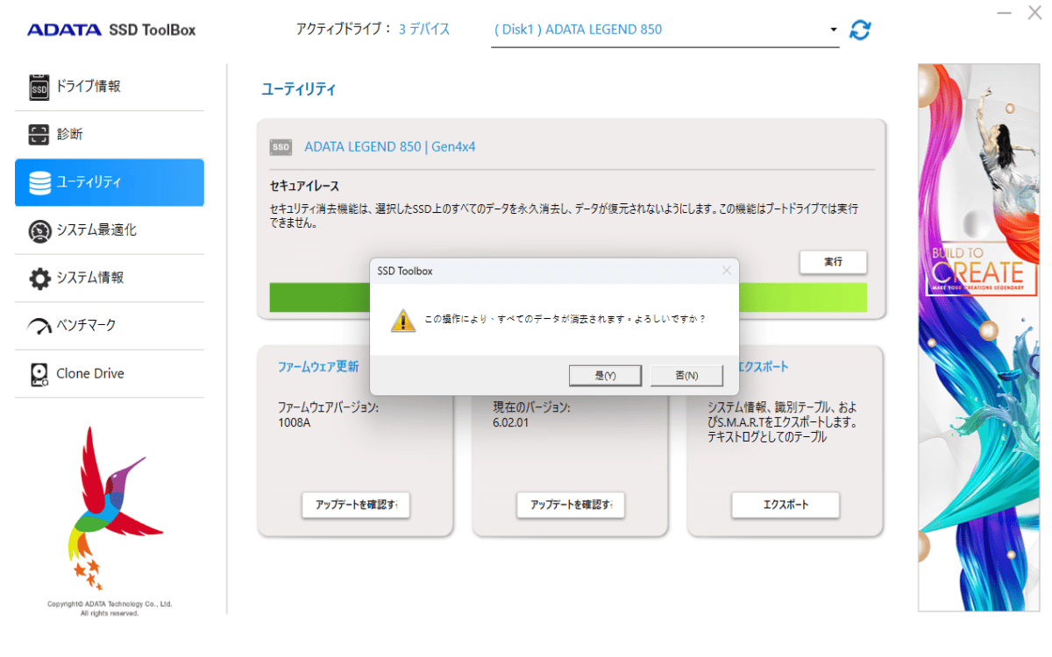Check firmware update with アップデートを確認 under 1008A
Image resolution: width=1052 pixels, height=657 pixels.
tap(356, 505)
